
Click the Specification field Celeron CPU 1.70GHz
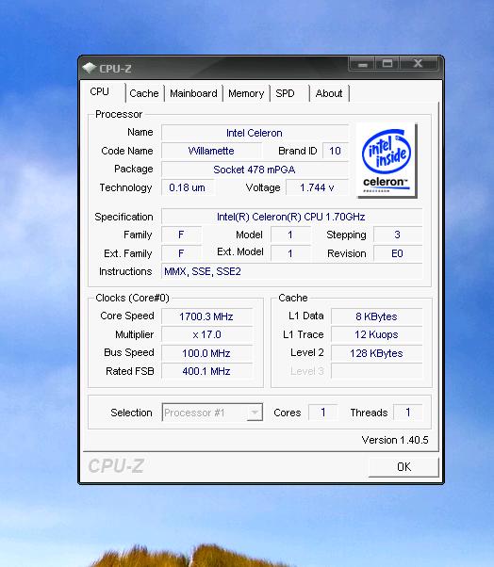tap(291, 217)
